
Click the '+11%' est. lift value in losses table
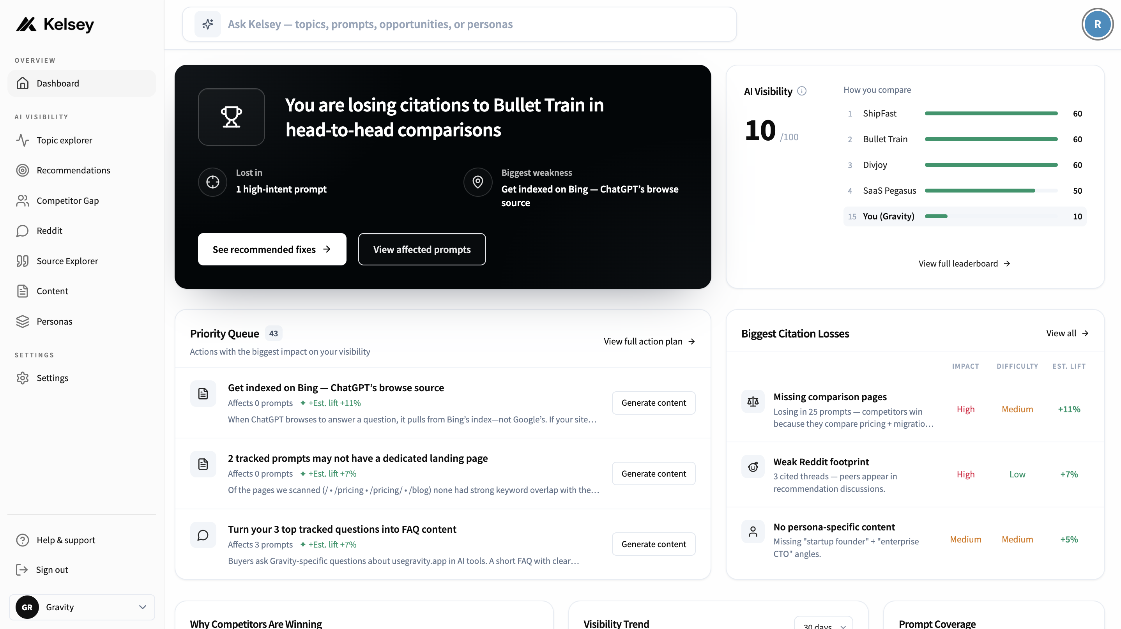click(x=1069, y=409)
